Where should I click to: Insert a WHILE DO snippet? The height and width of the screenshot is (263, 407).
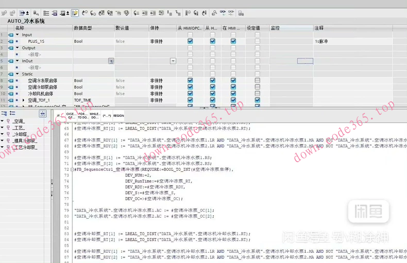click(x=94, y=116)
